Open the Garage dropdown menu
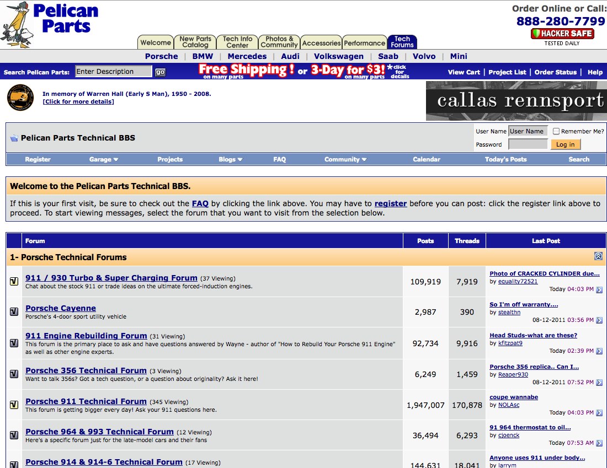The width and height of the screenshot is (607, 468). click(x=104, y=159)
